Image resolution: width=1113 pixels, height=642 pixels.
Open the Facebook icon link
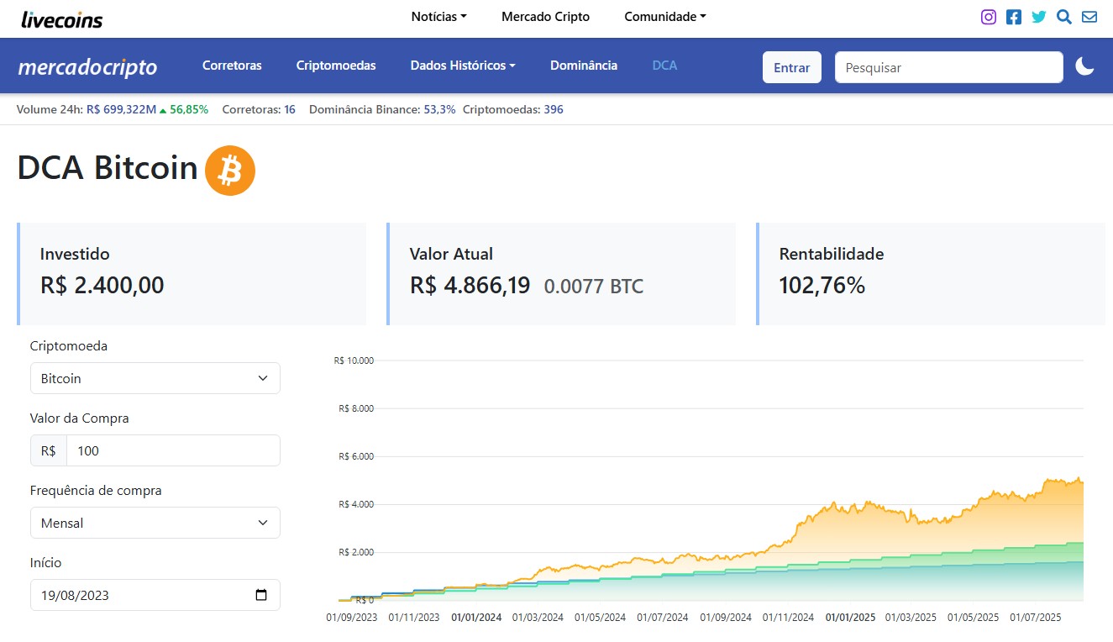point(1014,17)
